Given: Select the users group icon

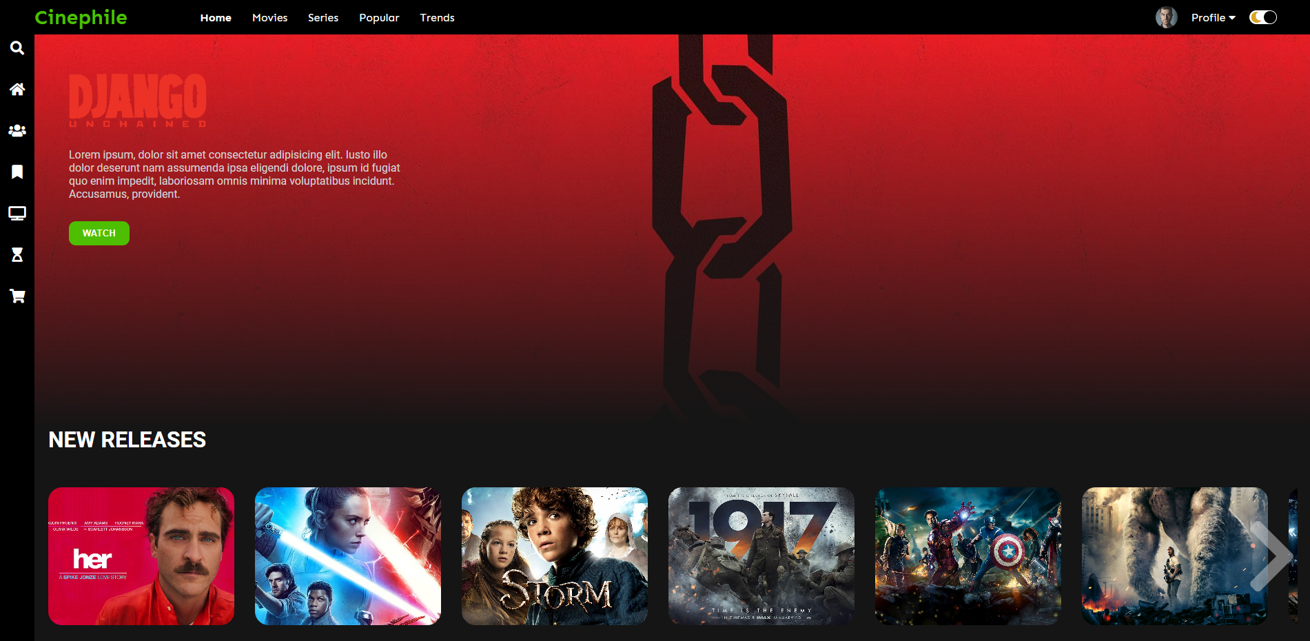Looking at the screenshot, I should [17, 131].
